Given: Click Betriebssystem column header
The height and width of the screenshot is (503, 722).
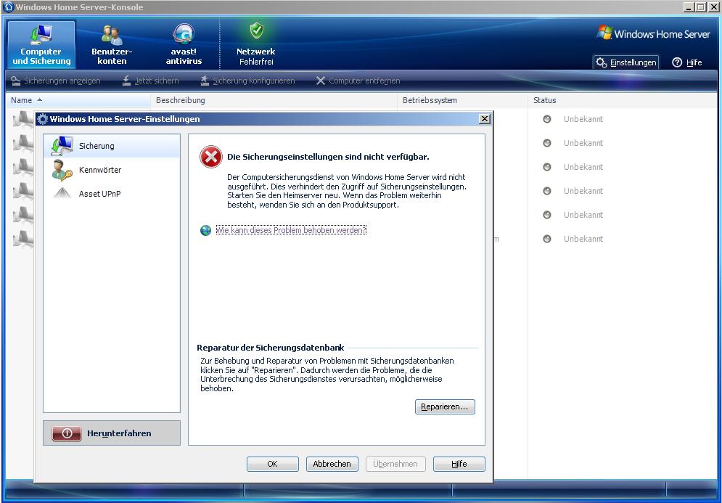Looking at the screenshot, I should (462, 100).
